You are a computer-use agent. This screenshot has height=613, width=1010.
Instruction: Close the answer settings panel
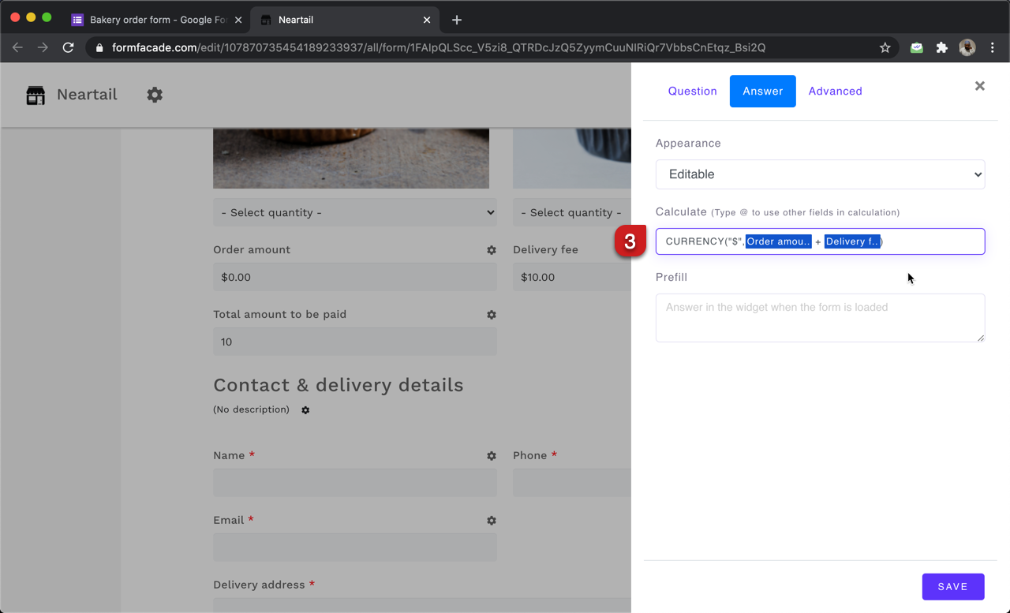pyautogui.click(x=979, y=86)
